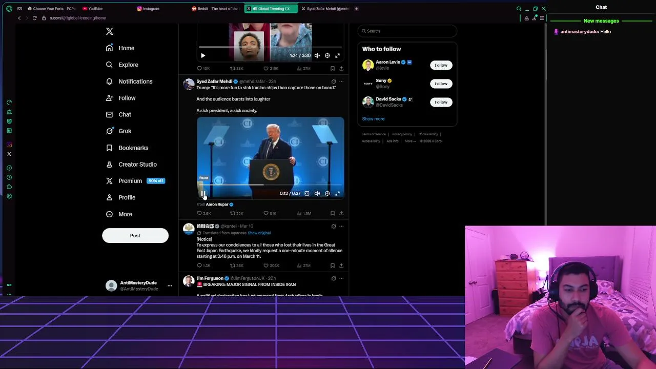Bookmark Syed Zafar Mehdi post

tap(332, 213)
